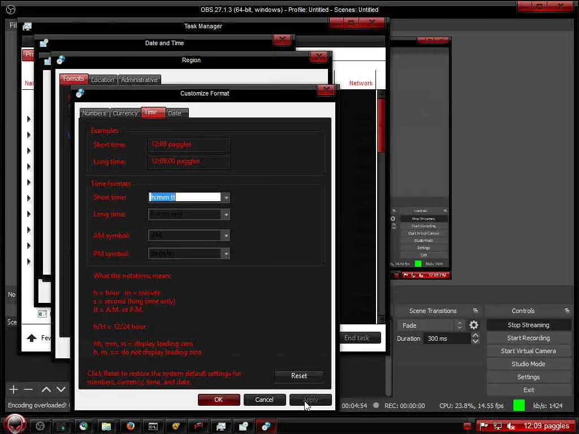This screenshot has width=579, height=434.
Task: Click the Task Manager title bar icon
Action: pos(27,26)
